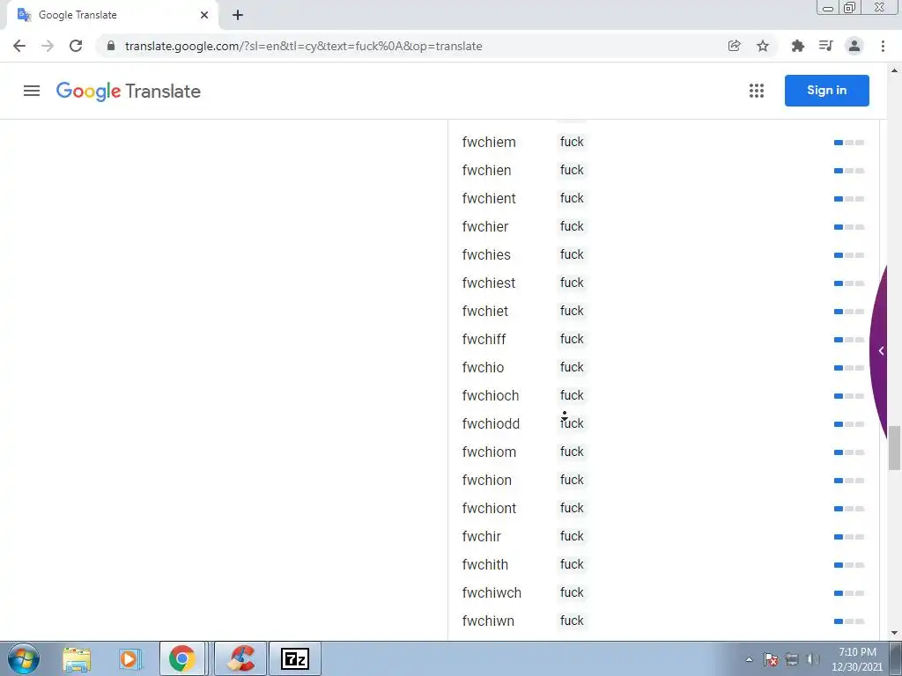The height and width of the screenshot is (676, 902).
Task: Click the Action Center flag icon
Action: point(771,659)
